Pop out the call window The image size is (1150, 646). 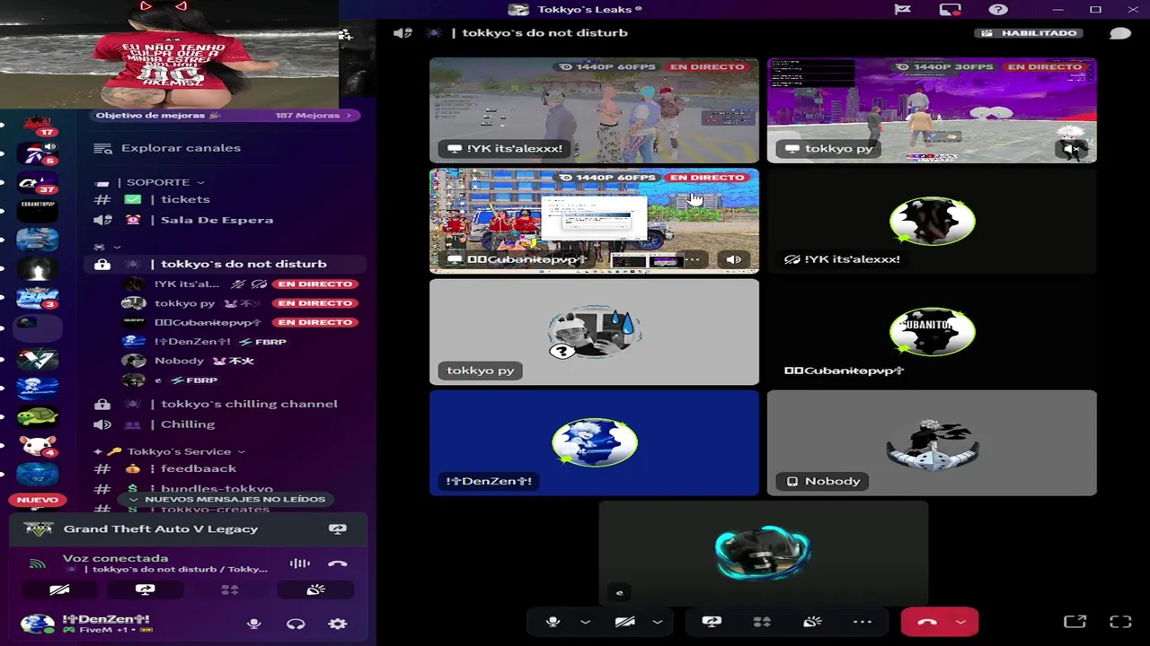[x=1075, y=622]
